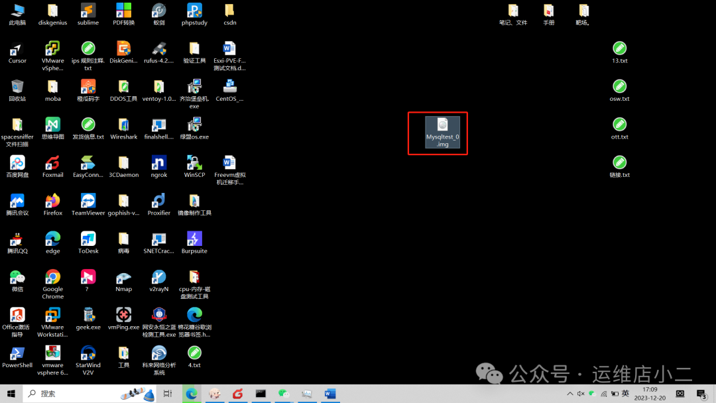Select the ventoy-1.0 folder icon
This screenshot has height=403, width=716.
[159, 90]
